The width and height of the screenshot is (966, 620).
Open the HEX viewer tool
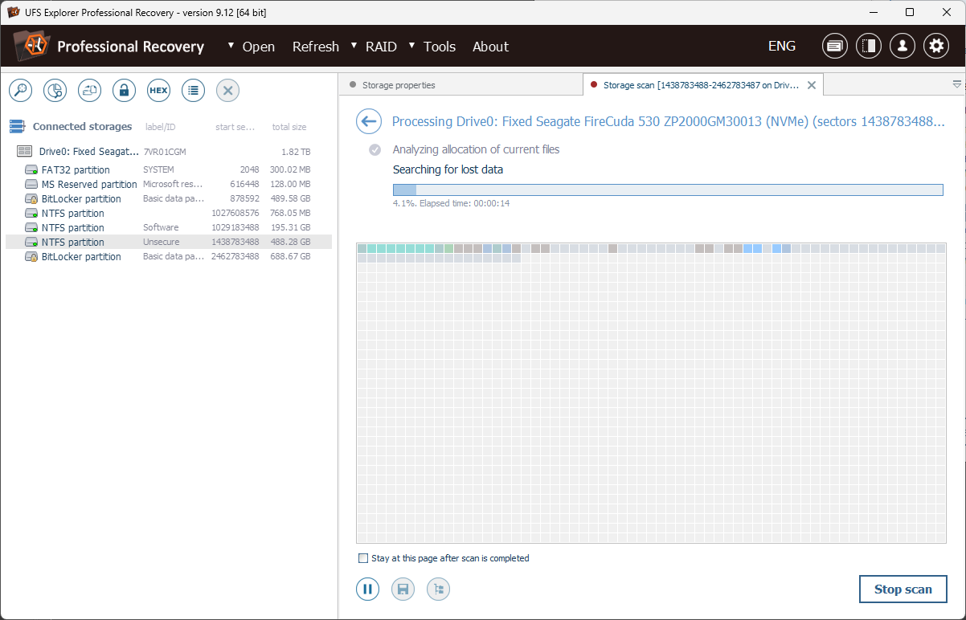point(158,90)
